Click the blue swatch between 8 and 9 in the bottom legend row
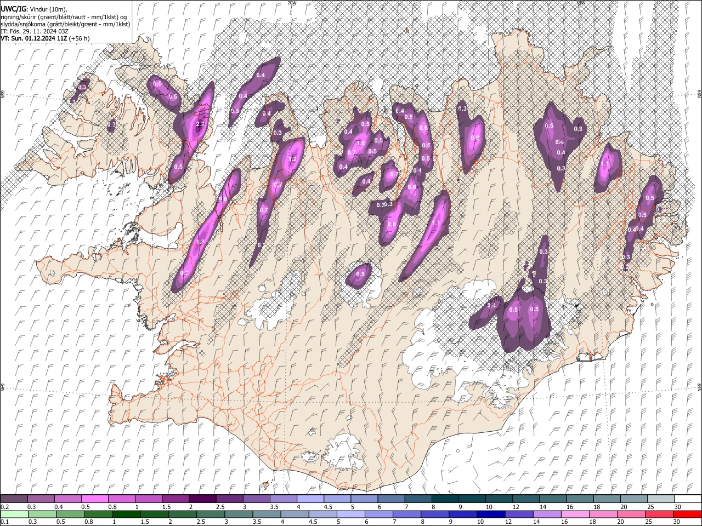702x526 pixels. (x=435, y=514)
